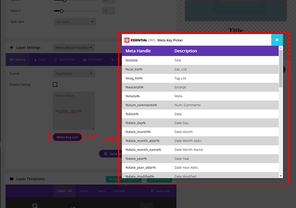Click the Ratio Y value field
The height and width of the screenshot is (208, 296).
[109, 11]
